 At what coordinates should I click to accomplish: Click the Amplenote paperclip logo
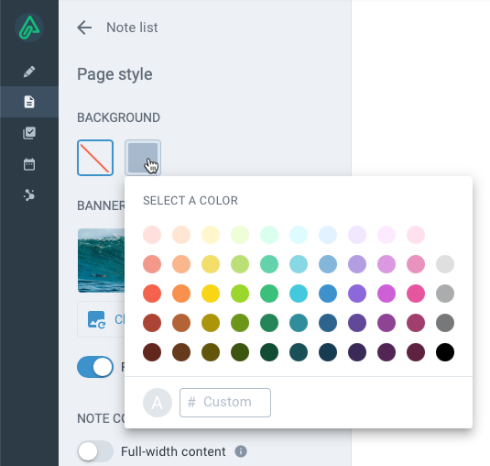tap(29, 28)
